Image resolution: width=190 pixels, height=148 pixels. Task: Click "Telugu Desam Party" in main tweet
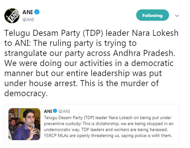tap(37, 33)
